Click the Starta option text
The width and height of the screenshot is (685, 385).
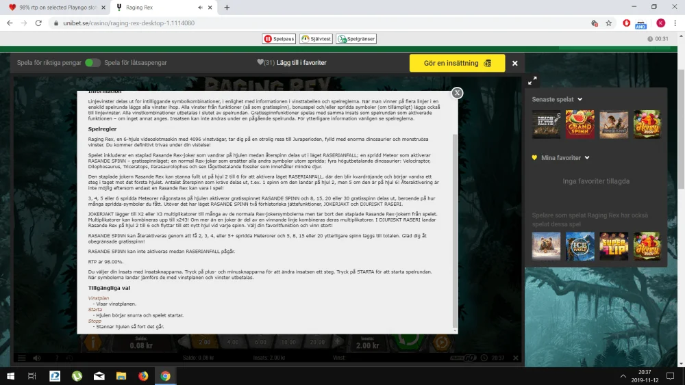pos(95,310)
